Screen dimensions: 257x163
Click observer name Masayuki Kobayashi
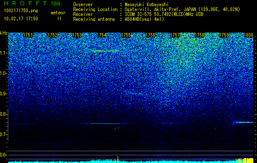[x=146, y=4]
